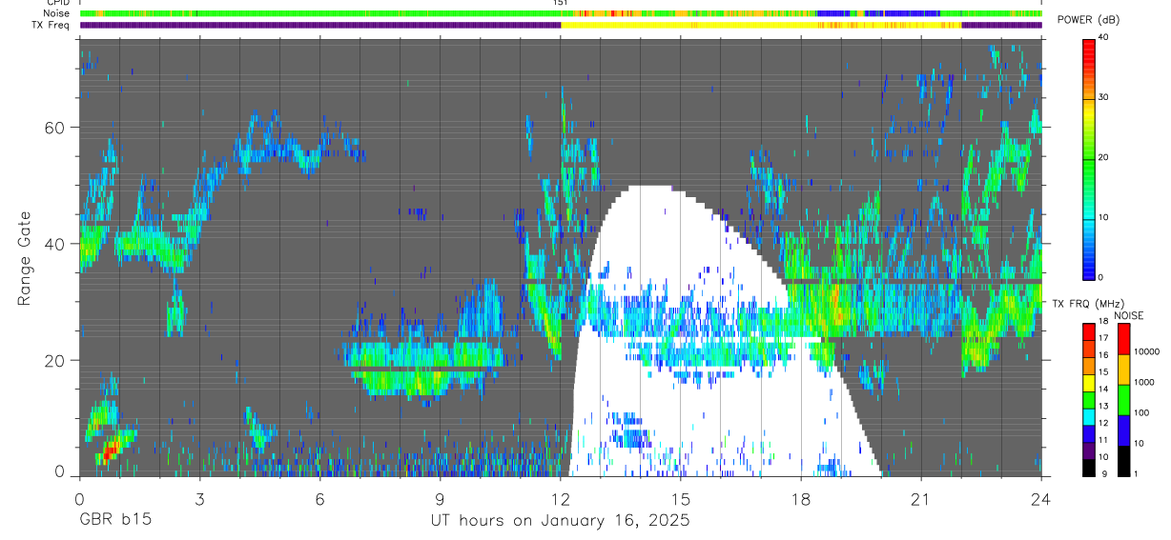Pick the green NOISE legend swatch

coord(1123,400)
